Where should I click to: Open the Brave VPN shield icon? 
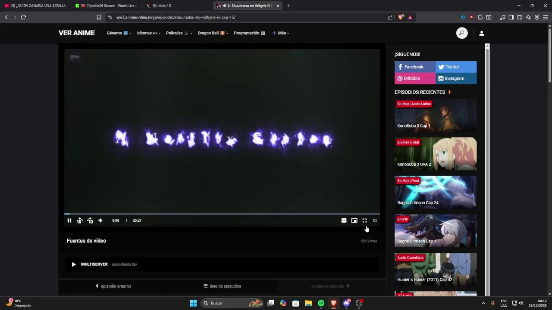[537, 17]
